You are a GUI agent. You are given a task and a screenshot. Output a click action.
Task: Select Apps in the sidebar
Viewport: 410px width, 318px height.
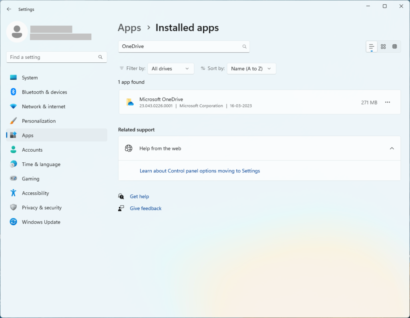click(57, 135)
